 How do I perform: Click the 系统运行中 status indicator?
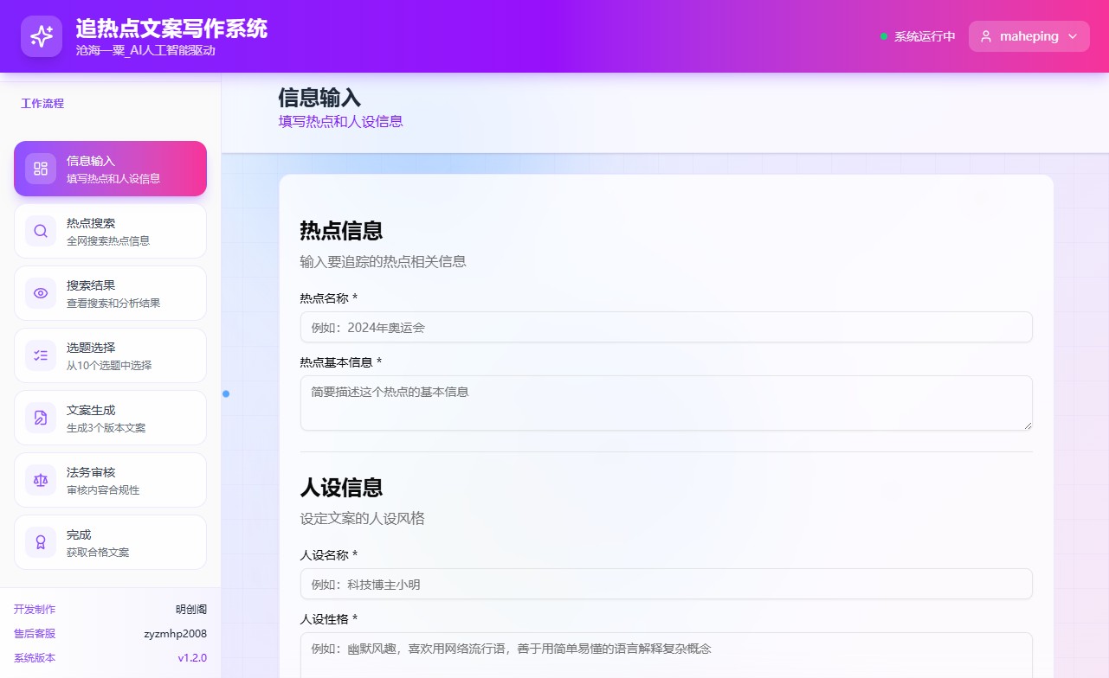(918, 36)
